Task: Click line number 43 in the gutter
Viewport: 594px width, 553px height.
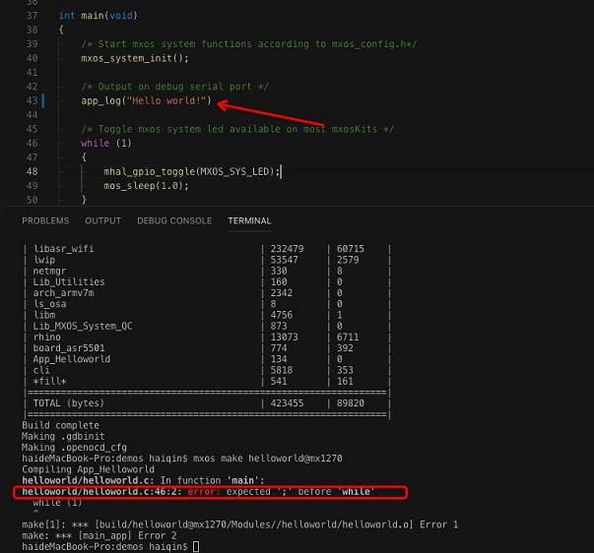Action: tap(33, 100)
